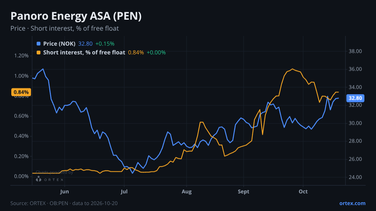The width and height of the screenshot is (376, 211).
Task: Click the 26.00 right axis label
Action: pyautogui.click(x=356, y=159)
